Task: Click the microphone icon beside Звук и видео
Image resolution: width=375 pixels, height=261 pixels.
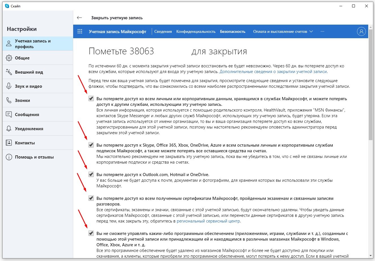Action: [x=9, y=86]
